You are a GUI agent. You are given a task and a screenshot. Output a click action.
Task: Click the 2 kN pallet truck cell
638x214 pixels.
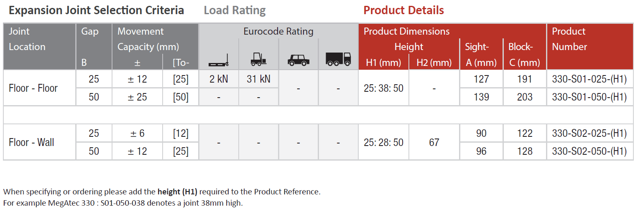tap(218, 79)
